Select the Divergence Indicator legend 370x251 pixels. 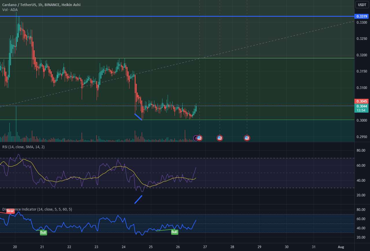coord(37,209)
